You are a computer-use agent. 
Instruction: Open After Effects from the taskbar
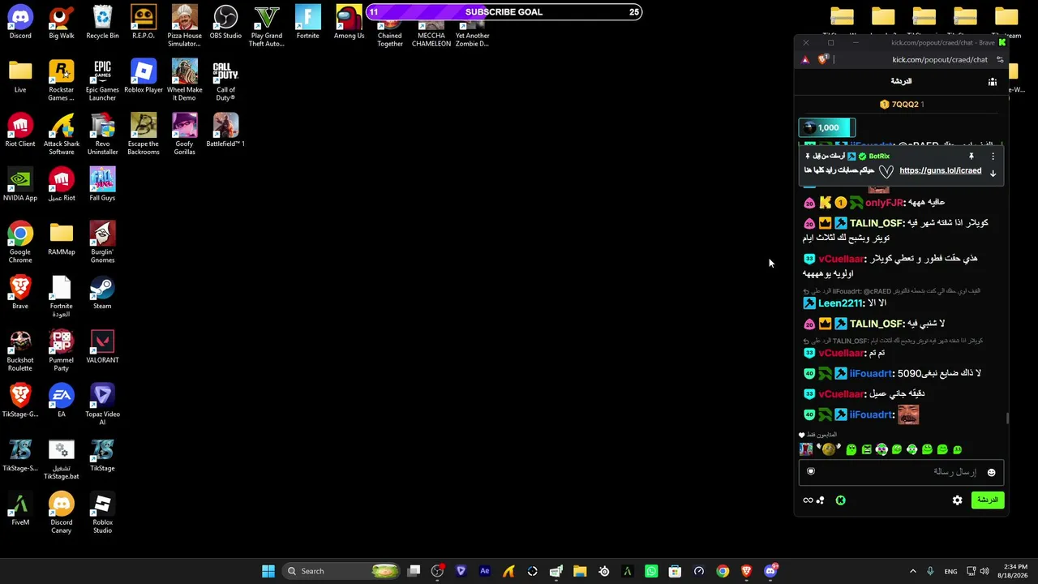pos(485,571)
